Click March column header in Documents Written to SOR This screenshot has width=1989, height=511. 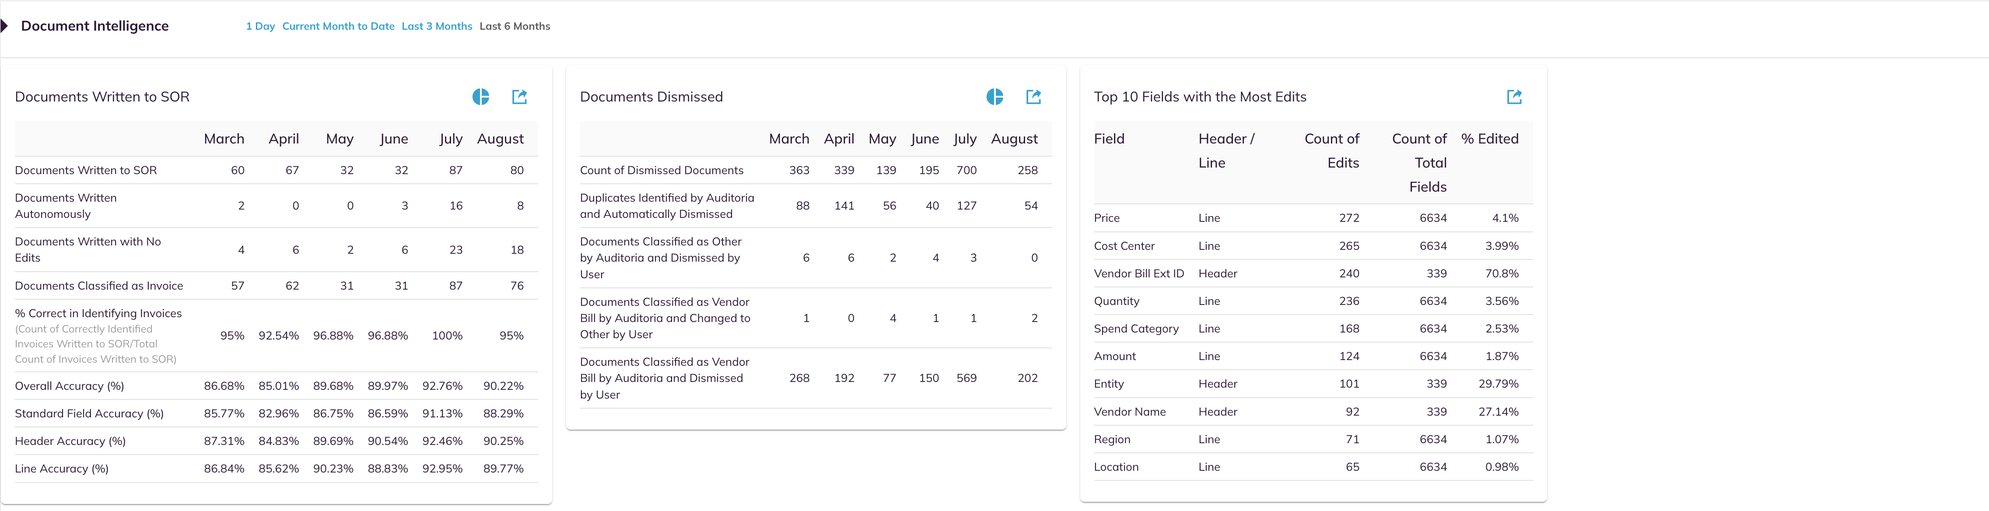pyautogui.click(x=224, y=139)
